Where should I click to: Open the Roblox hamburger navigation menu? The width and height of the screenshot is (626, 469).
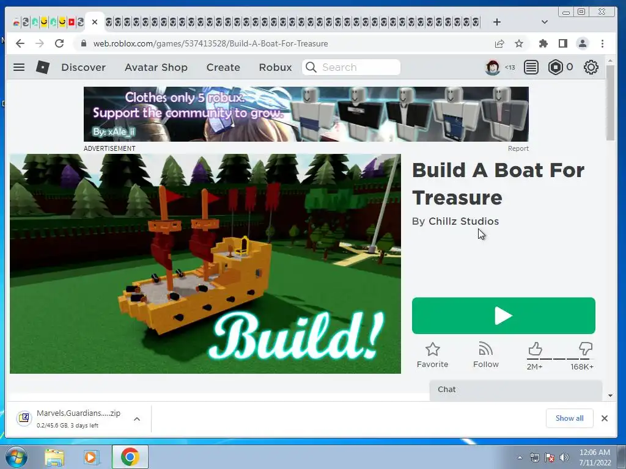tap(19, 67)
